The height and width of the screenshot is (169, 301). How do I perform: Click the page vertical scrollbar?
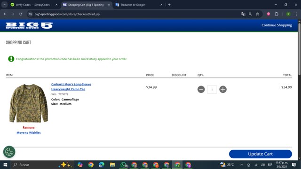(x=299, y=50)
